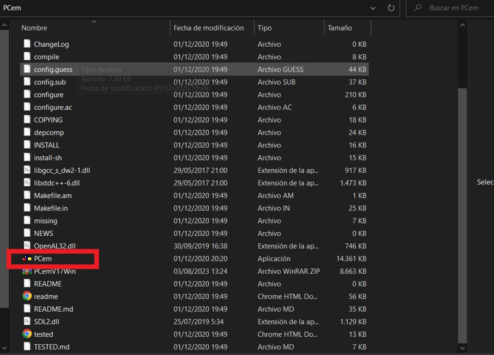494x355 pixels.
Task: Click the Chrome icon next to readme
Action: (x=27, y=296)
